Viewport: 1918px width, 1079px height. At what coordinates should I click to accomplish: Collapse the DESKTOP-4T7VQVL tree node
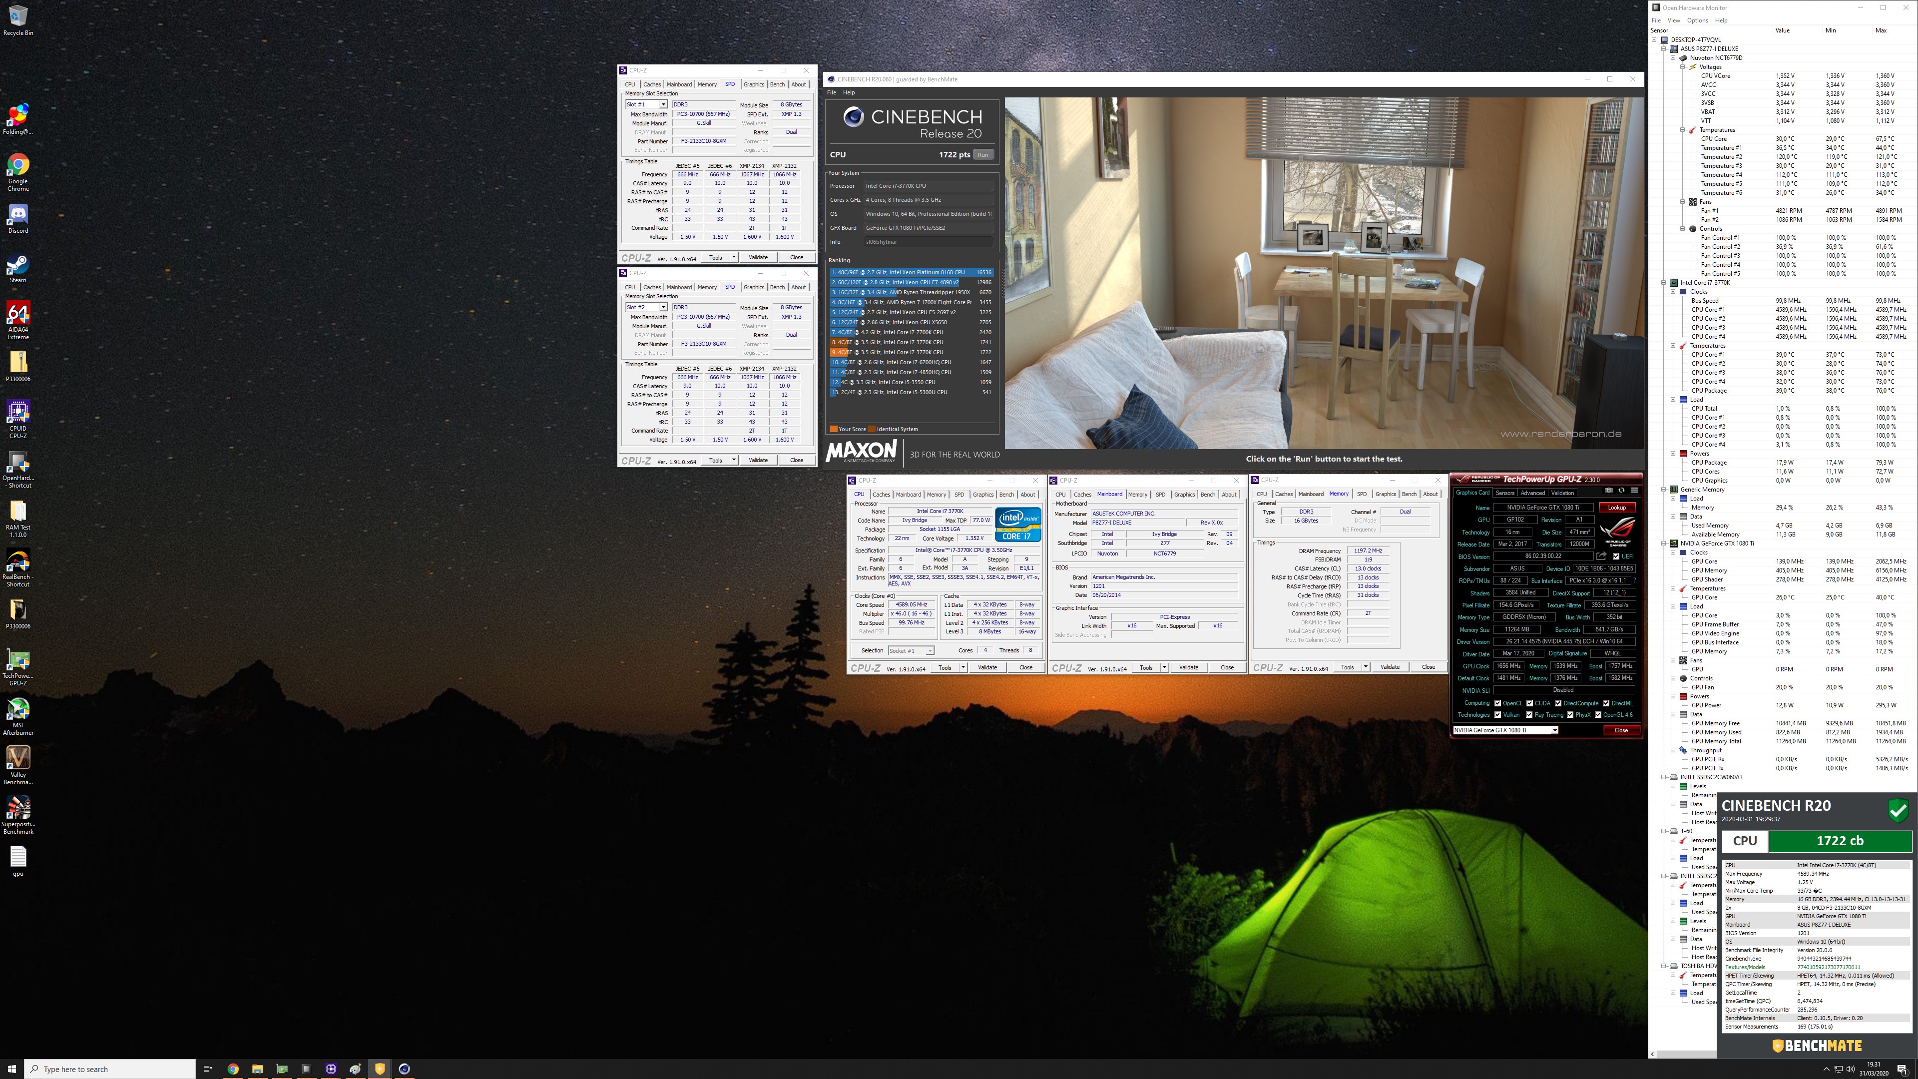pos(1654,39)
